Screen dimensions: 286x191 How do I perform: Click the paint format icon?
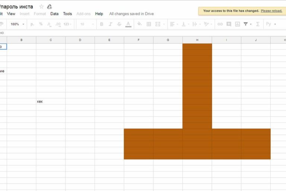pyautogui.click(x=1, y=24)
